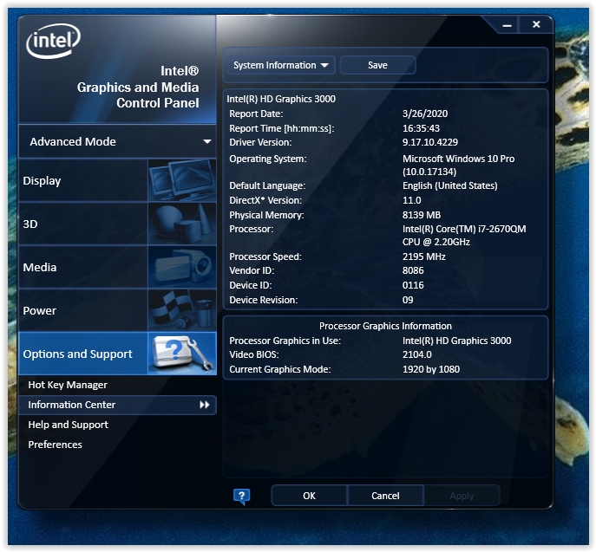Click the DirectX version 11.0 value

[412, 200]
